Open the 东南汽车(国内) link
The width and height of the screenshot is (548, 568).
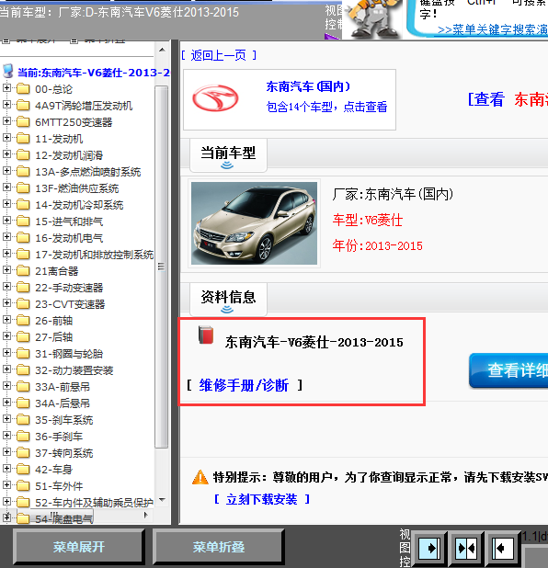308,86
